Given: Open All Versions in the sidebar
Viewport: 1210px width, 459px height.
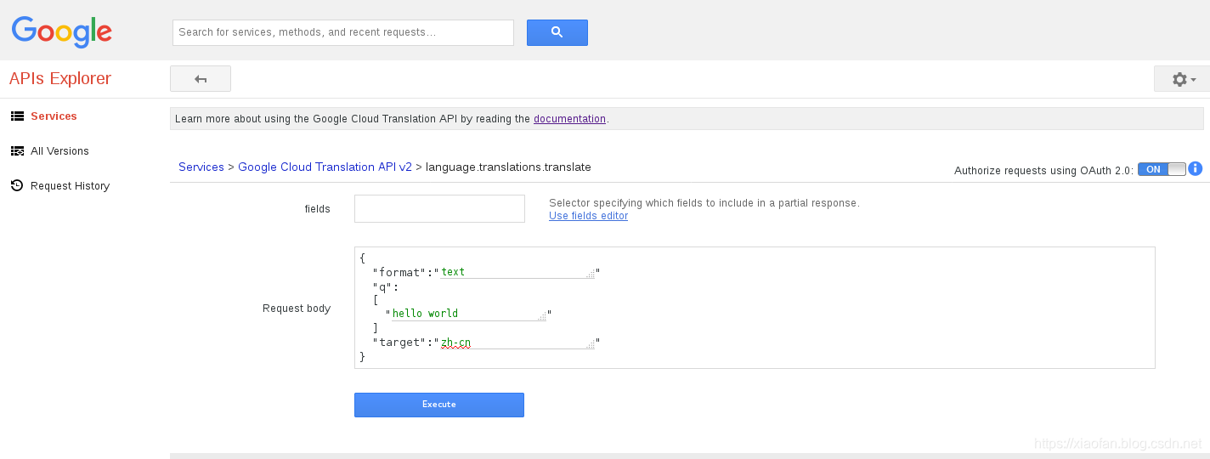Looking at the screenshot, I should pos(59,151).
